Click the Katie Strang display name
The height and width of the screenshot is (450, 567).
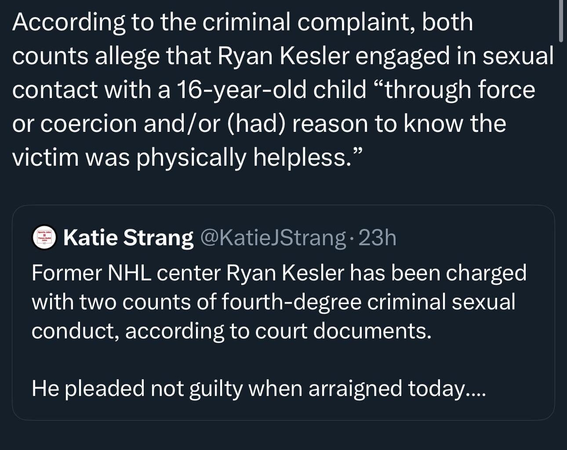[x=127, y=237]
